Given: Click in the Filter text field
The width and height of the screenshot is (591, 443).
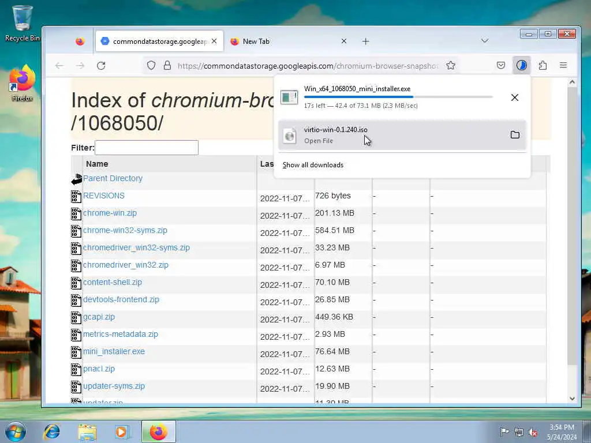Looking at the screenshot, I should pos(147,148).
